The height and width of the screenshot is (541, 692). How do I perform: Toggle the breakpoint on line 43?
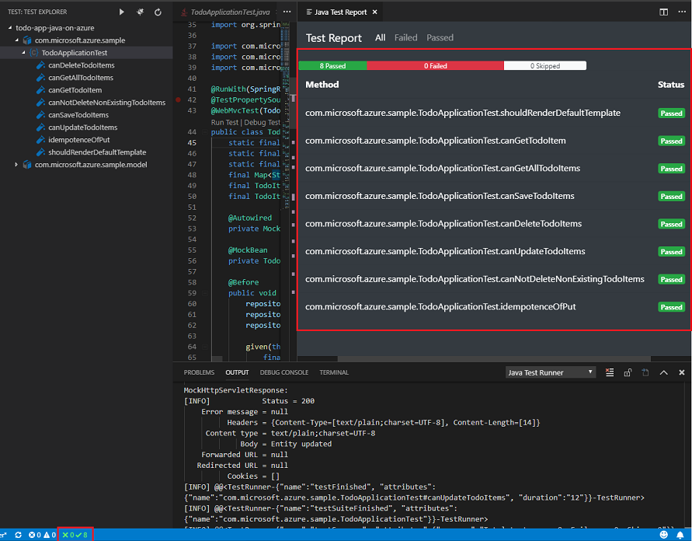(179, 111)
